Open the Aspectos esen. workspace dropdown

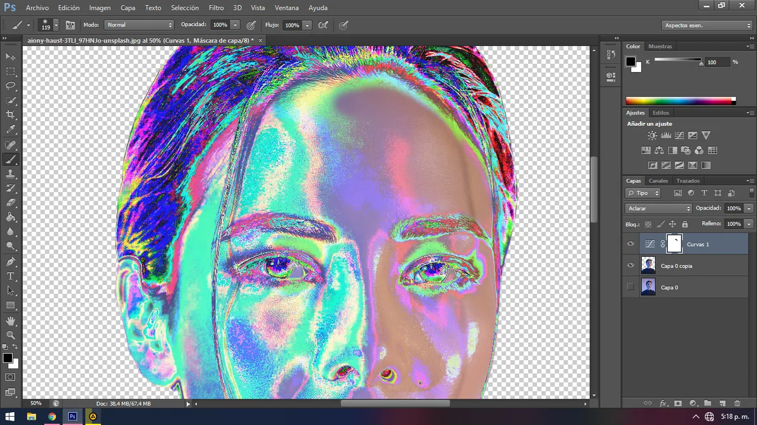[x=707, y=25]
